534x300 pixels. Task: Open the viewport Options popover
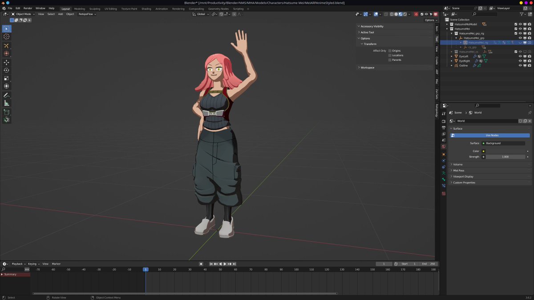click(431, 20)
